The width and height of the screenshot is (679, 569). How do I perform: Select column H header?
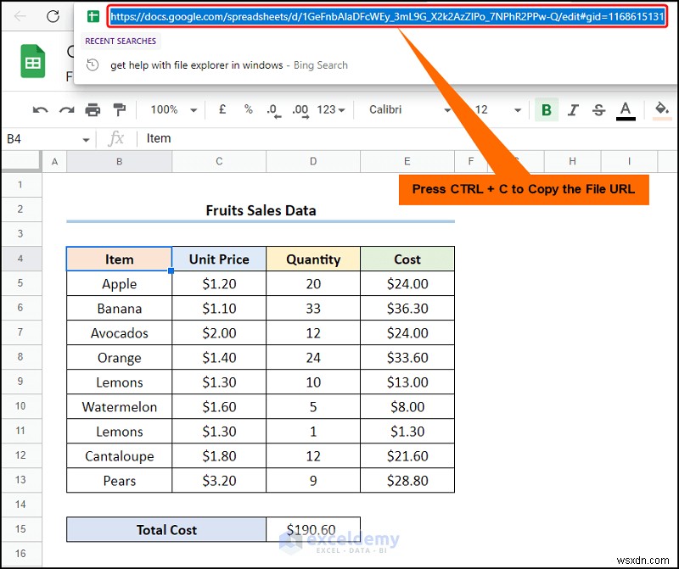(x=572, y=162)
